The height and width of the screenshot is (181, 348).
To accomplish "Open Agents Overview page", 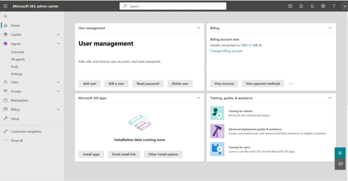I will 17,52.
